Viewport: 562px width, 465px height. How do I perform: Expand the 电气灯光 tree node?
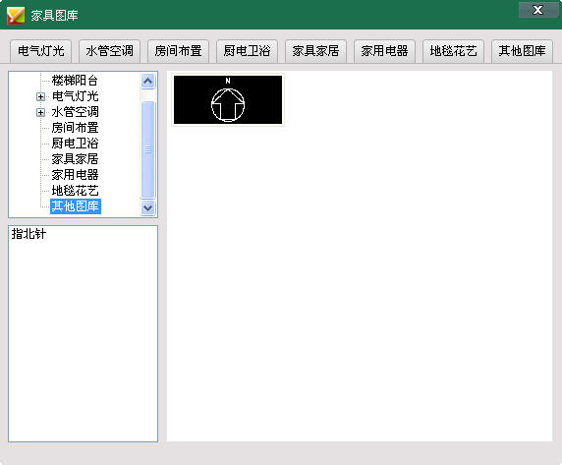(x=40, y=96)
